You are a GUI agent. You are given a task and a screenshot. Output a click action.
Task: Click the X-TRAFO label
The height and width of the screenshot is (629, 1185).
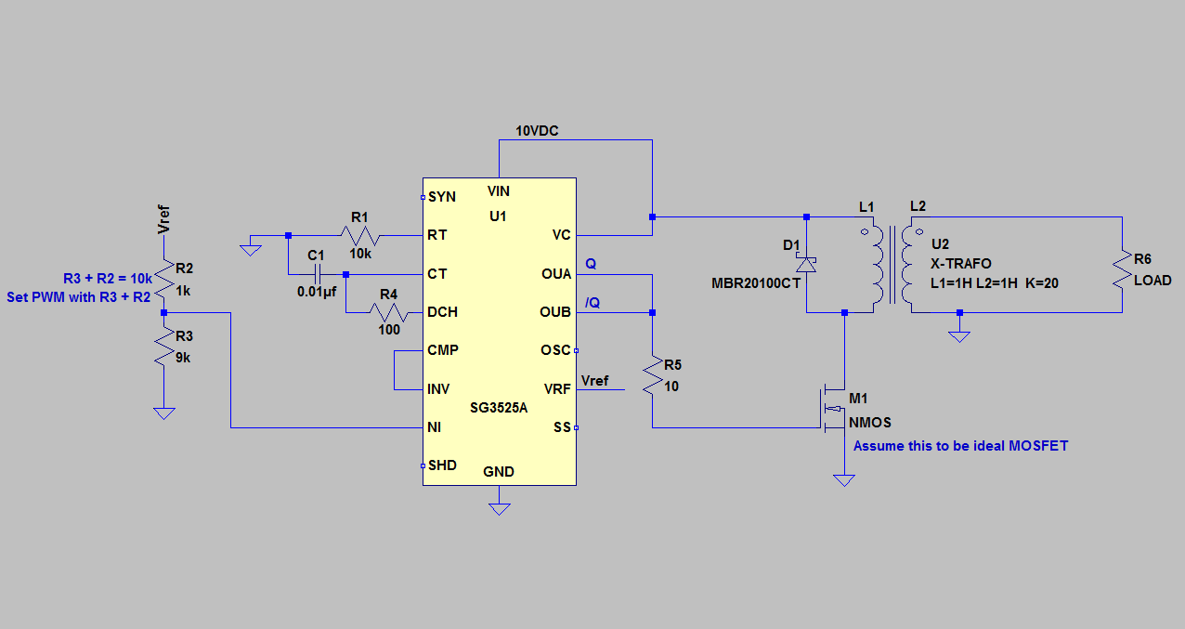[961, 263]
